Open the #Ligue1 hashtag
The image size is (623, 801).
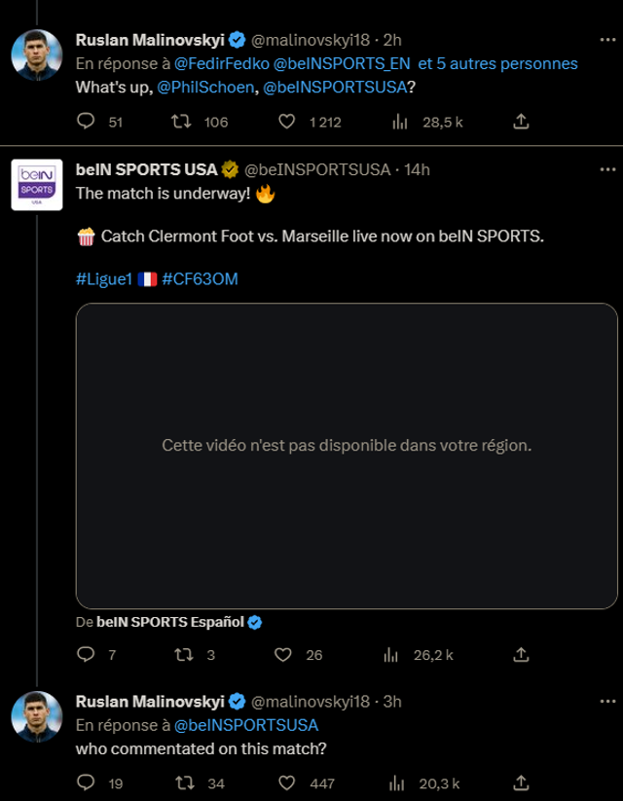tap(103, 279)
